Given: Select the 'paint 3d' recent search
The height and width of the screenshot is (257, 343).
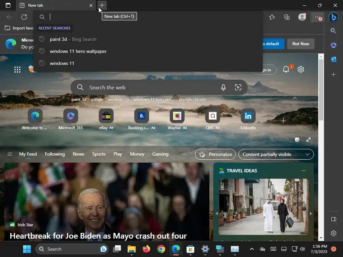Looking at the screenshot, I should coord(148,39).
